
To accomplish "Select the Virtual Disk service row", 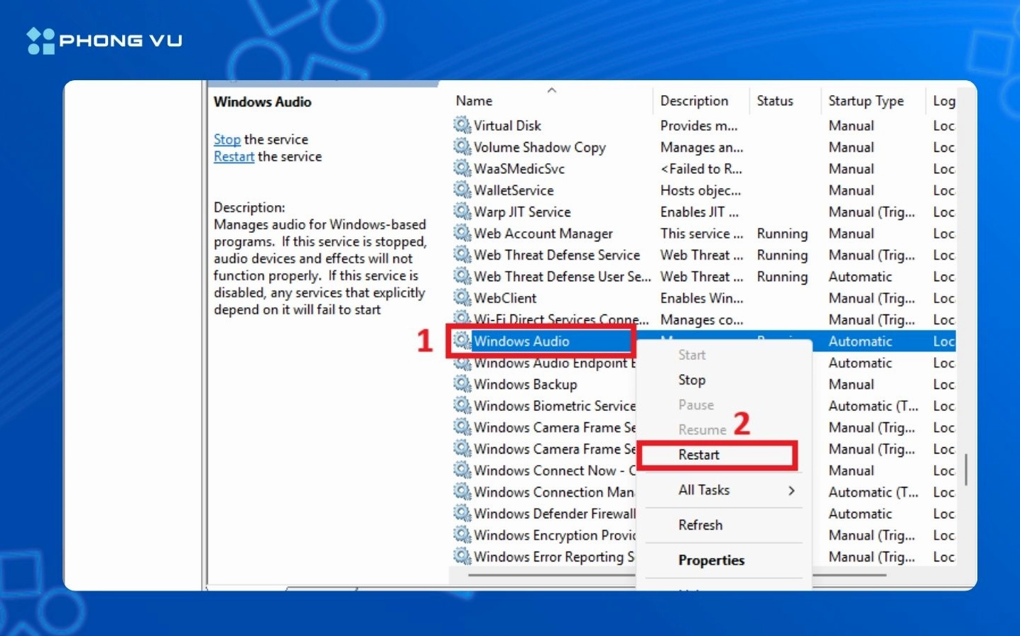I will coord(703,126).
